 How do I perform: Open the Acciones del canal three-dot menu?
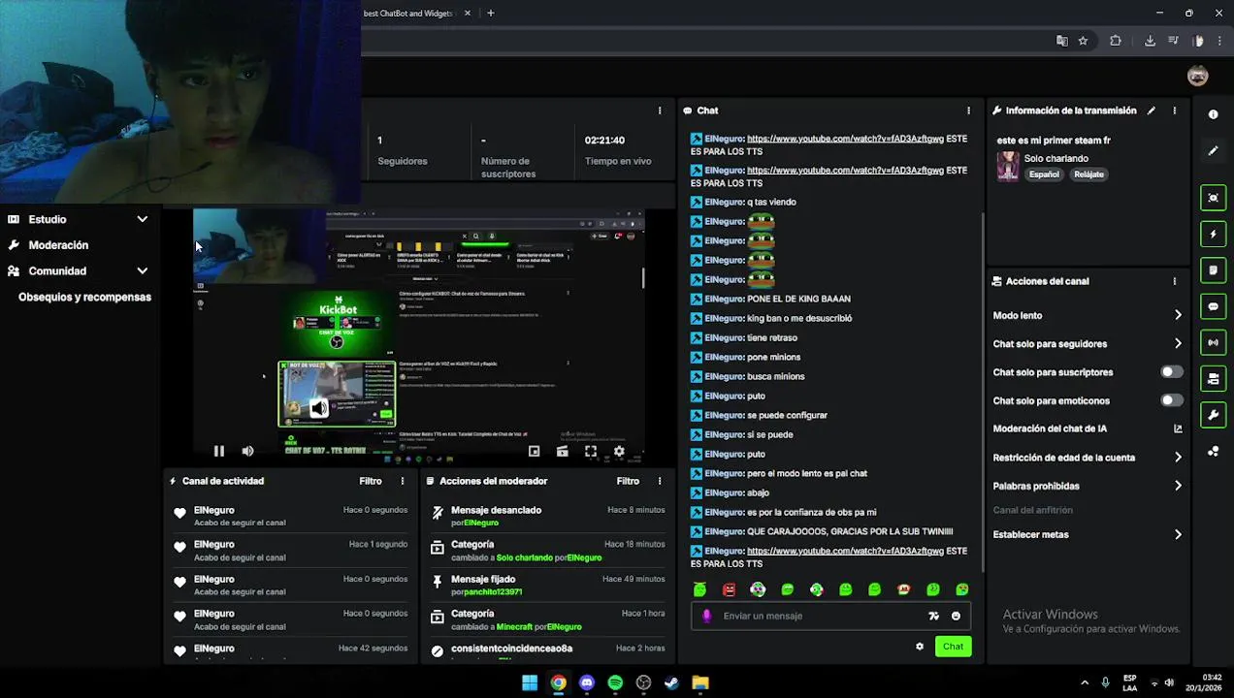click(x=1175, y=281)
